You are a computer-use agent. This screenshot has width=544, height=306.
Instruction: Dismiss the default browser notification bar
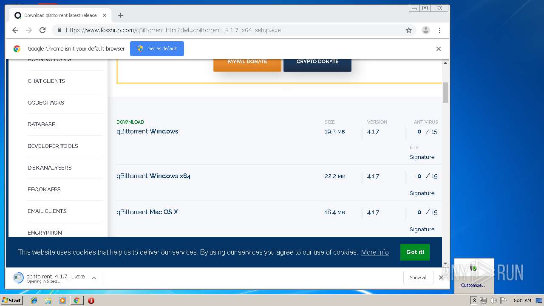[439, 49]
